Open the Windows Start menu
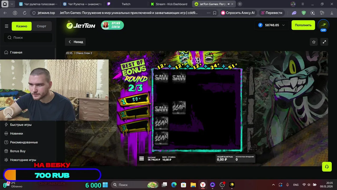337x190 pixels. pyautogui.click(x=105, y=185)
